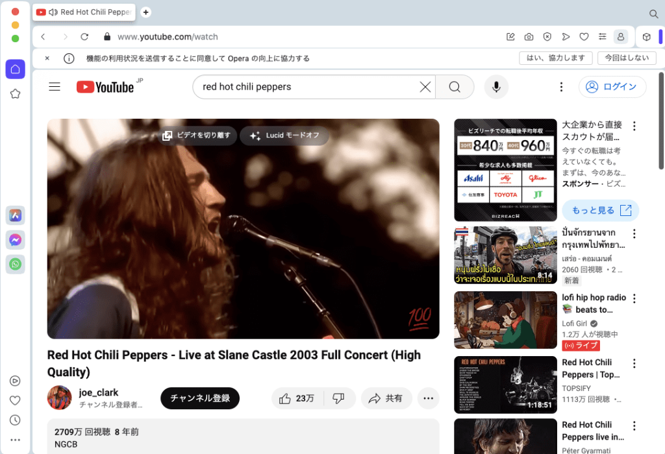Click 今回はしない button

point(627,58)
